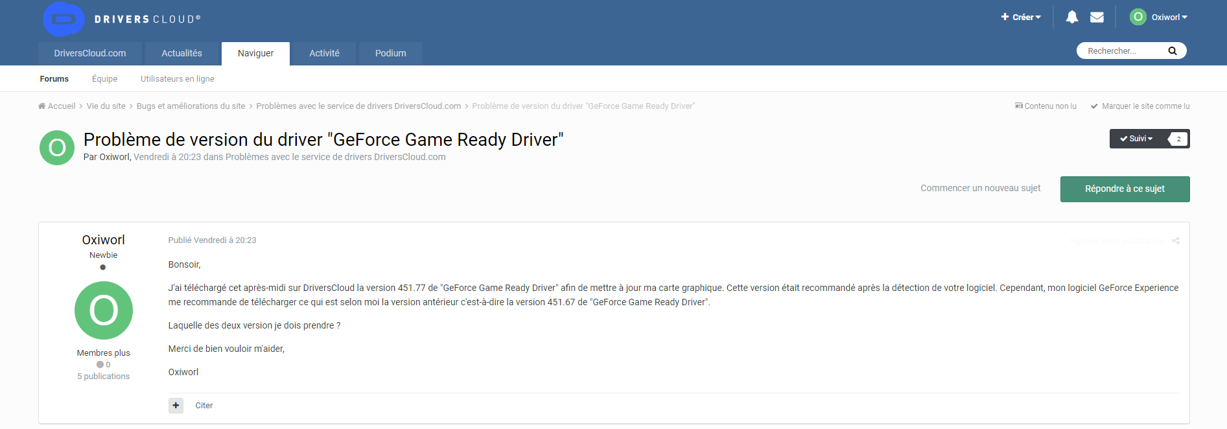Screen dimensions: 1227x429
Task: Open the Équipe submenu item
Action: point(104,79)
